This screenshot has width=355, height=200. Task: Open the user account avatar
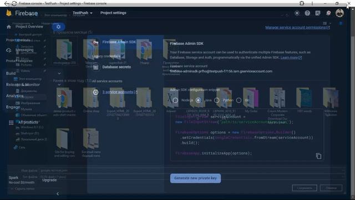tap(339, 13)
